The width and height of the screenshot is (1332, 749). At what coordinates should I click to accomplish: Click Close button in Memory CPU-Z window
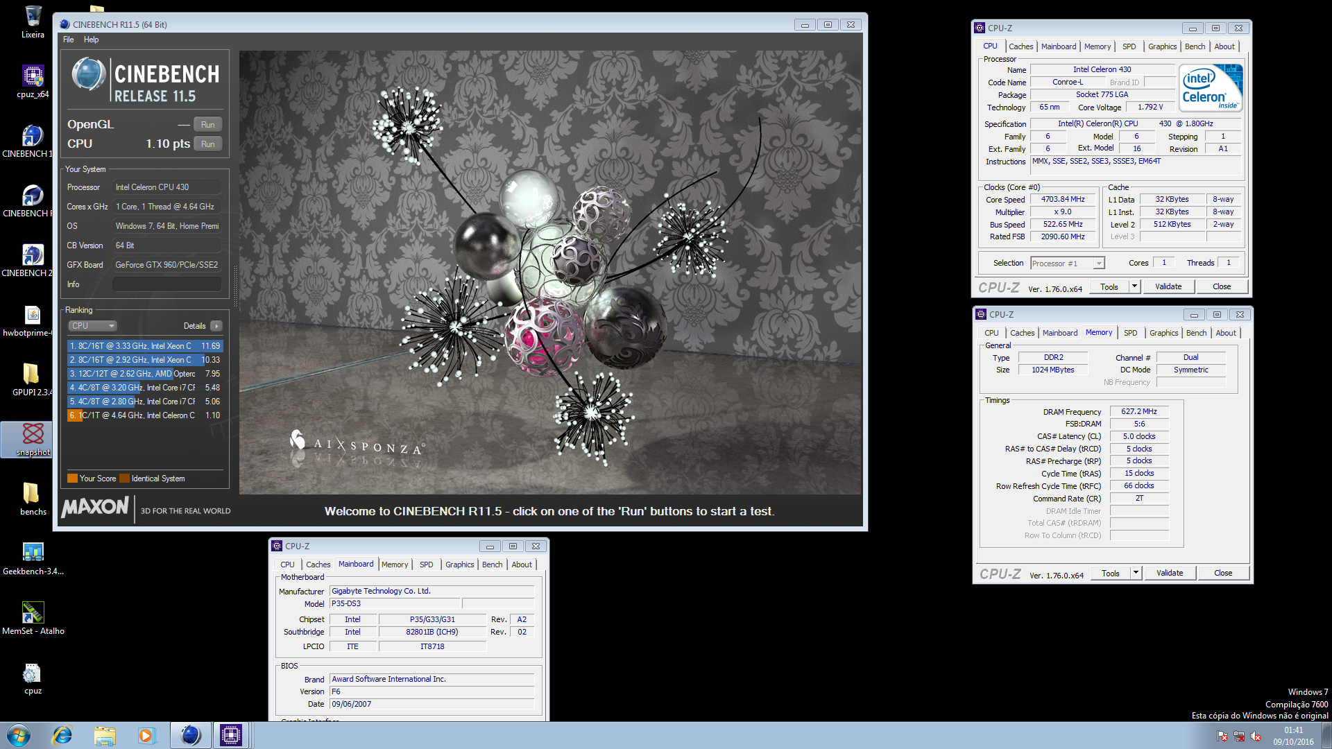pyautogui.click(x=1223, y=573)
